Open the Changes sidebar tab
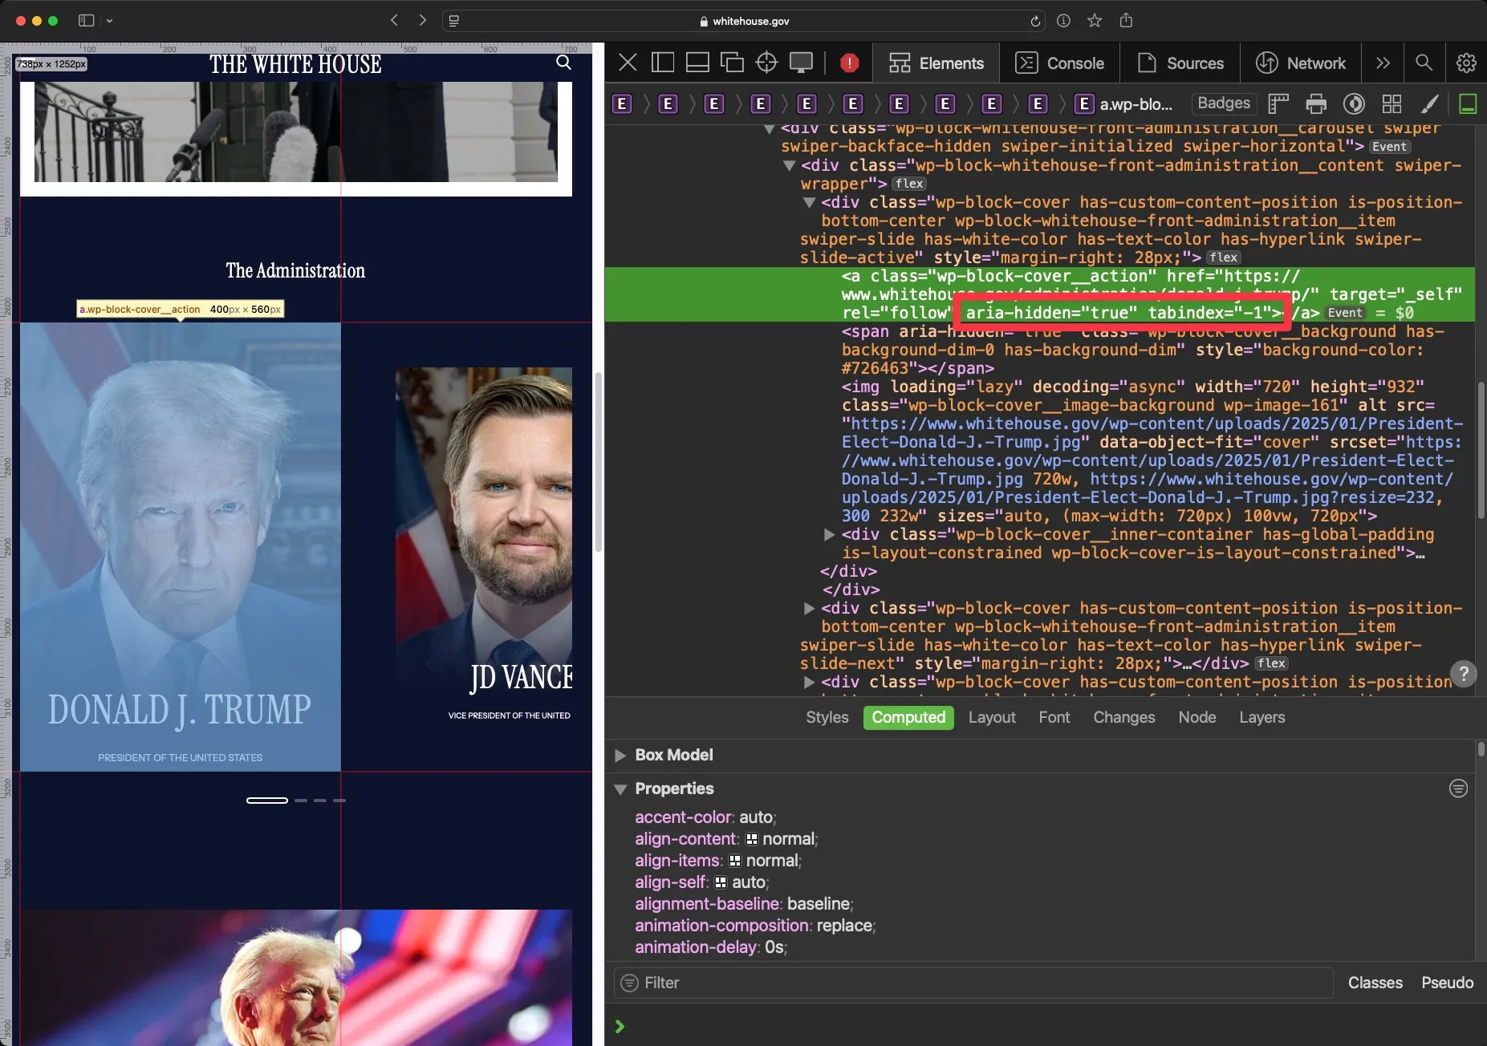The width and height of the screenshot is (1487, 1046). tap(1124, 717)
